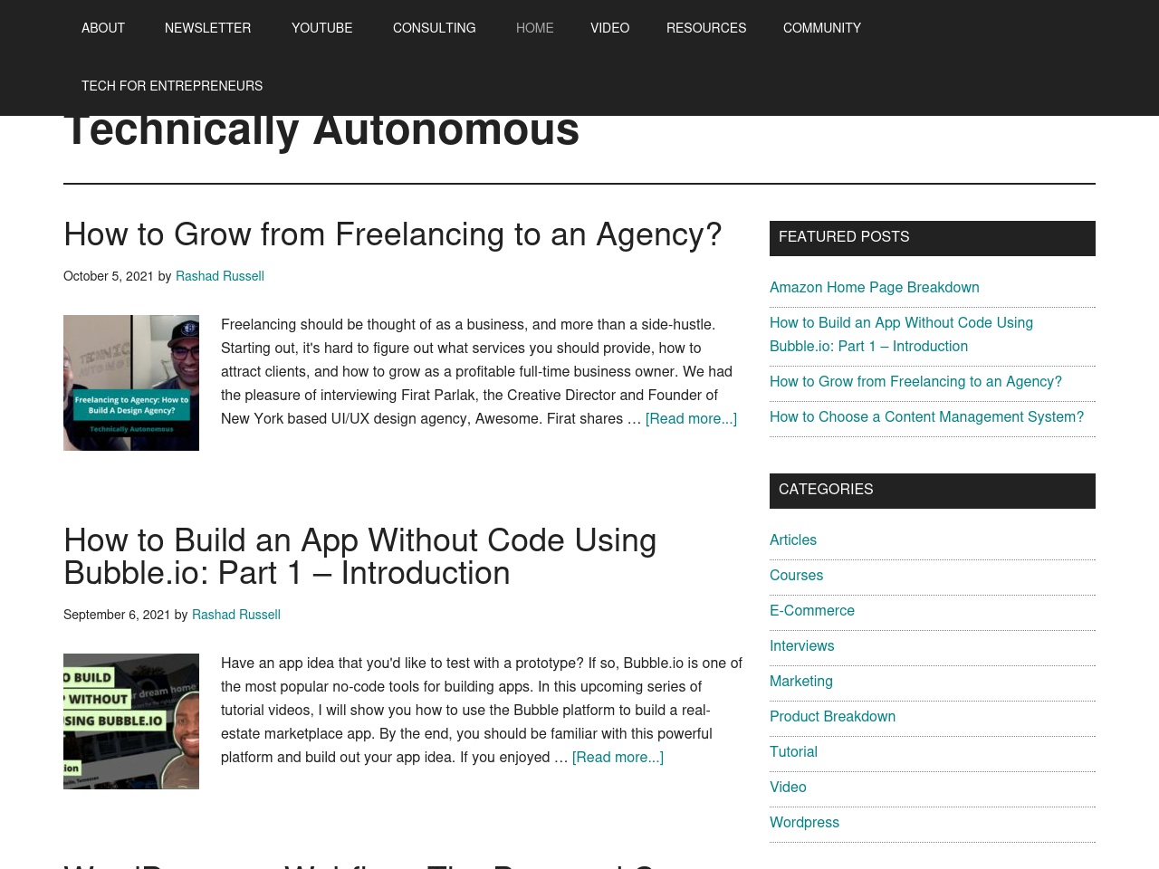This screenshot has width=1159, height=869.
Task: Browse the Wordpress category
Action: 804,822
